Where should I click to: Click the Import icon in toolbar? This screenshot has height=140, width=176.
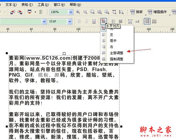click(13, 12)
